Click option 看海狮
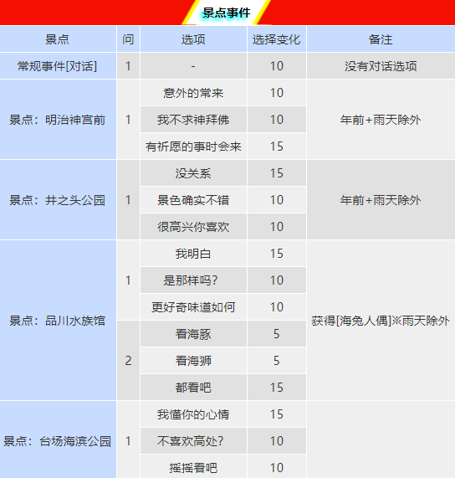455x478 pixels. [193, 361]
